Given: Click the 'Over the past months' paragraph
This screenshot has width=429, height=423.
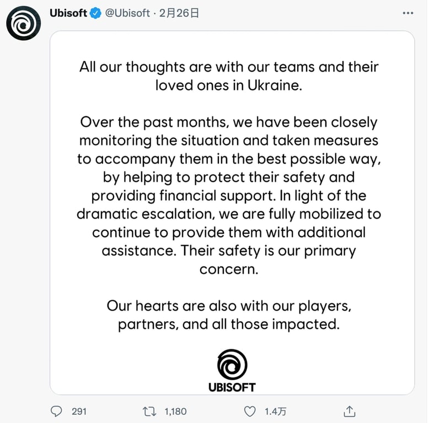Looking at the screenshot, I should click(x=229, y=196).
